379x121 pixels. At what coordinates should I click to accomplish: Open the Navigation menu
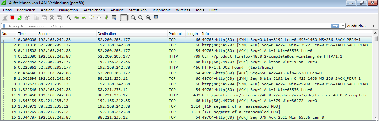coord(69,10)
